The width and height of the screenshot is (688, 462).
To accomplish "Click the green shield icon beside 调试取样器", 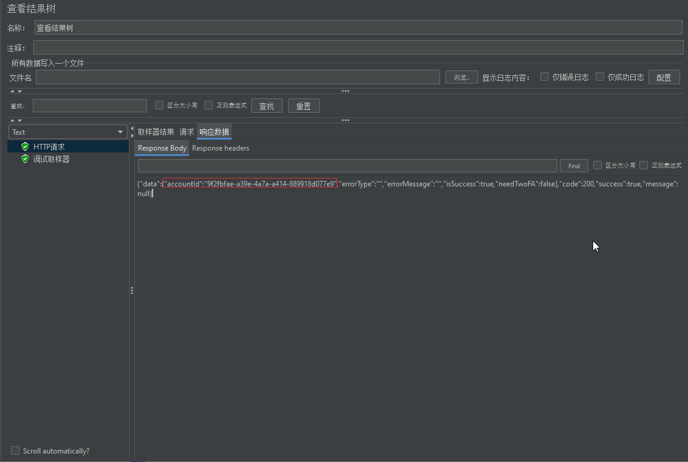I will click(25, 159).
